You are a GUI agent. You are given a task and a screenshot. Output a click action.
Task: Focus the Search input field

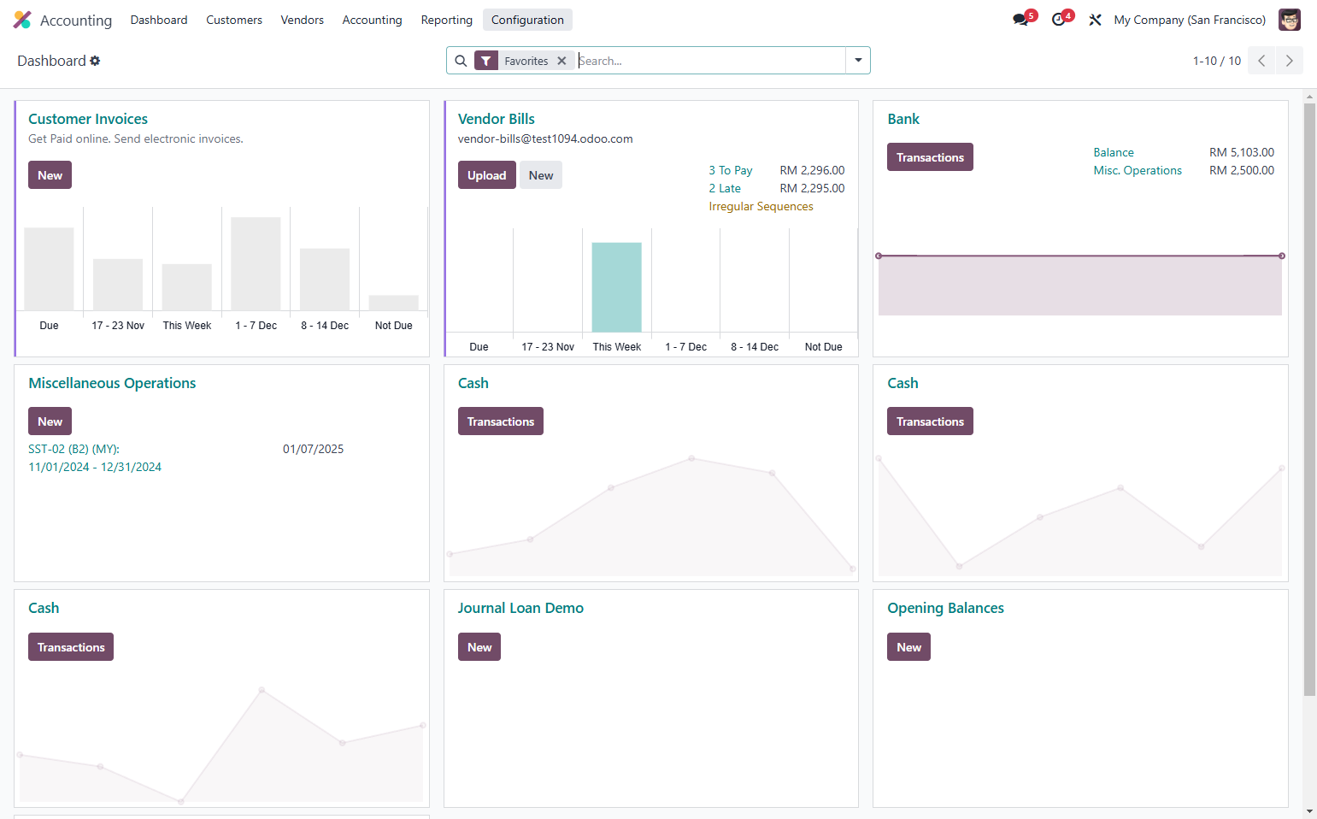coord(709,61)
